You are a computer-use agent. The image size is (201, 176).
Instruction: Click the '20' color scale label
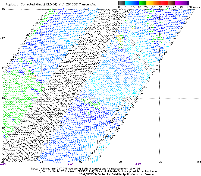point(146,7)
